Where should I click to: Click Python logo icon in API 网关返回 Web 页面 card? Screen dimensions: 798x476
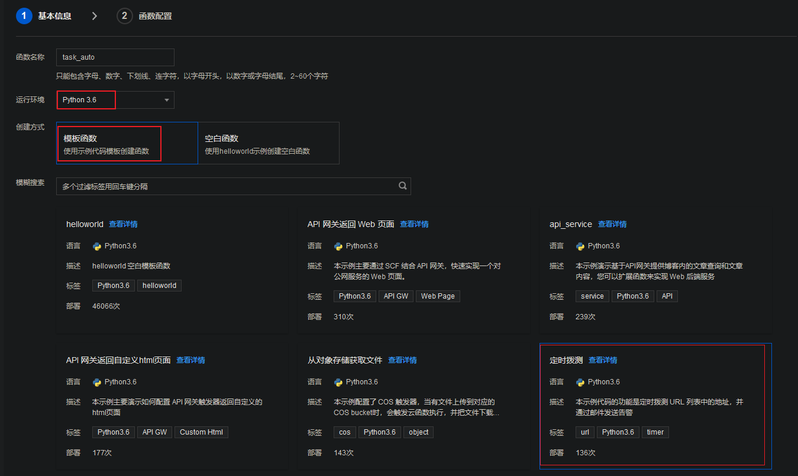338,246
